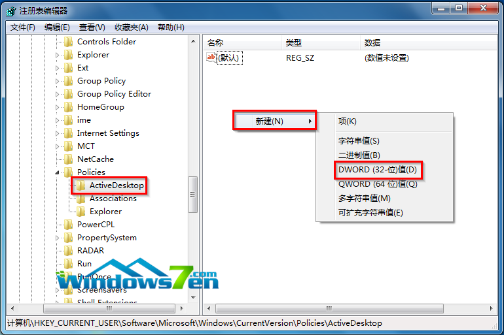504x335 pixels.
Task: Click the NetCache folder icon
Action: 68,159
